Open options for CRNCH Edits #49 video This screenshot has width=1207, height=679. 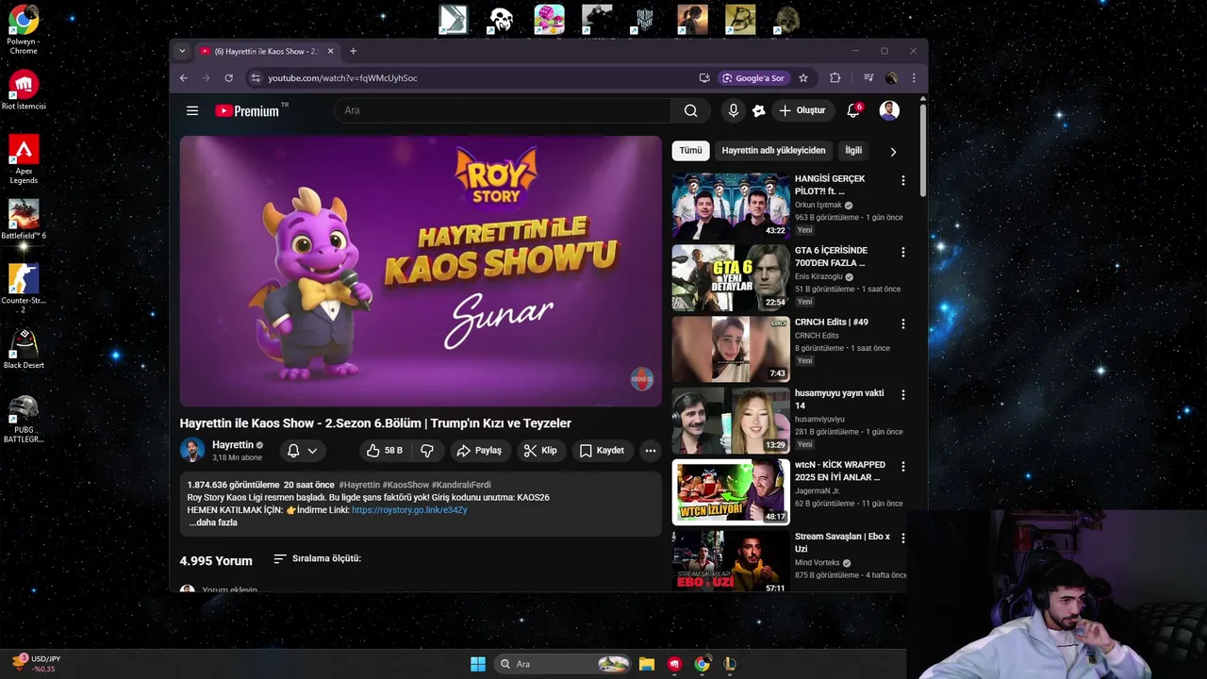pyautogui.click(x=902, y=323)
